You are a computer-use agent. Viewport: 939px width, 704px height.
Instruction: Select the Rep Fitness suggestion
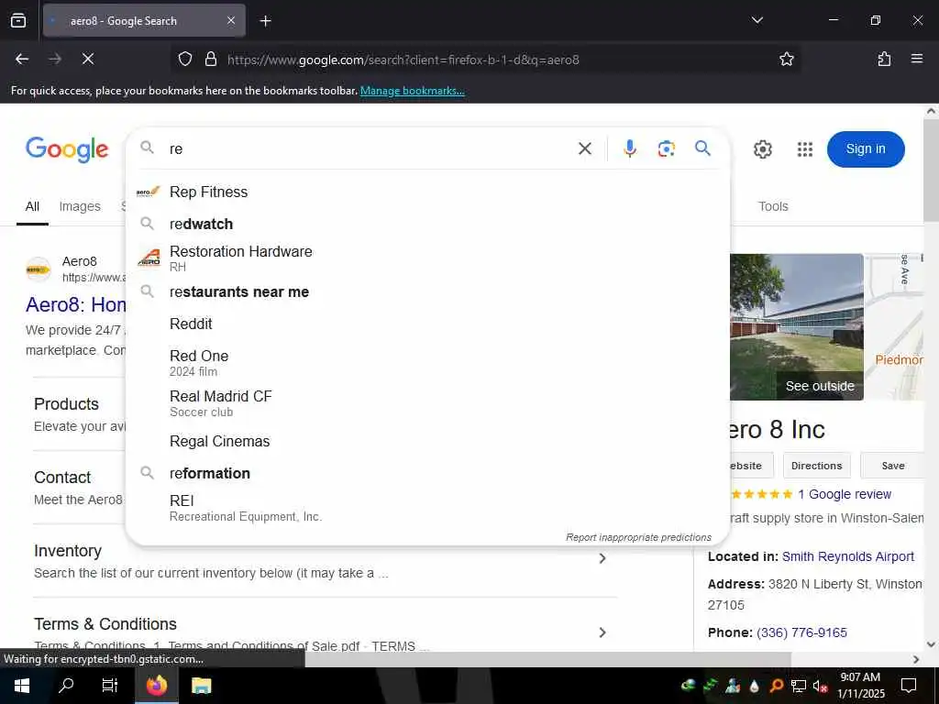[x=427, y=192]
